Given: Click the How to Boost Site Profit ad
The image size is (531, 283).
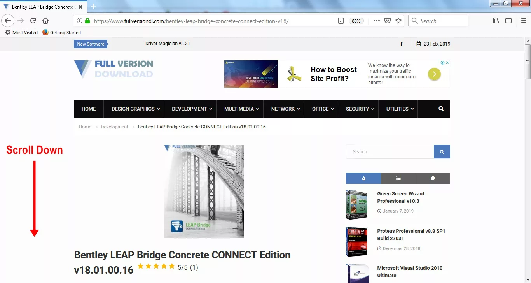Looking at the screenshot, I should tap(337, 74).
